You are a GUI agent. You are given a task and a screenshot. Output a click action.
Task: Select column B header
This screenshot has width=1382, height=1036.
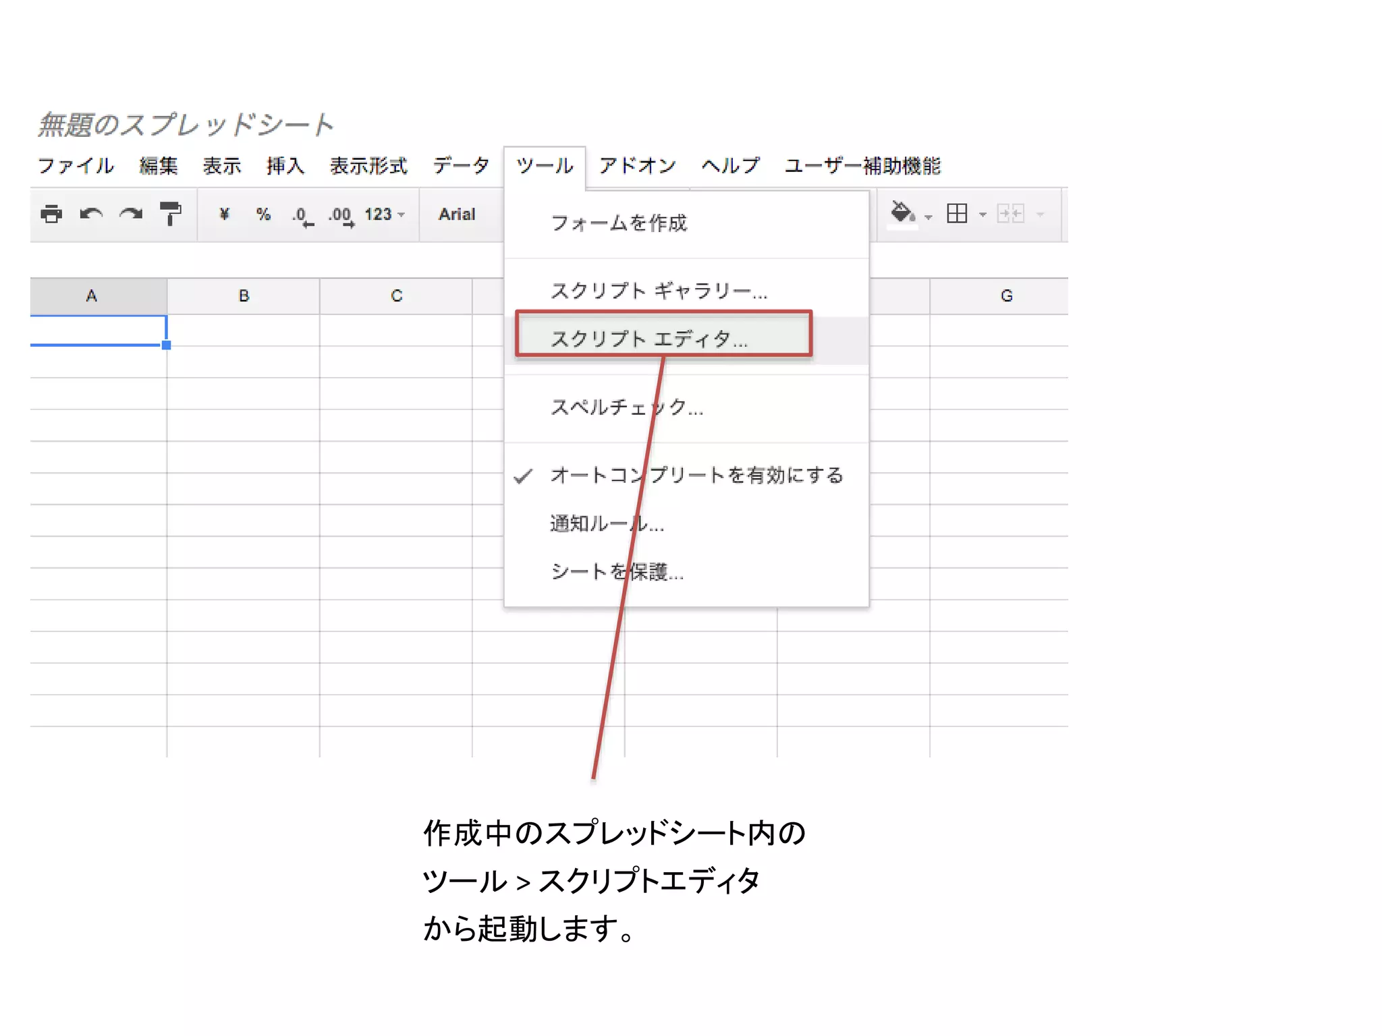[x=244, y=296]
